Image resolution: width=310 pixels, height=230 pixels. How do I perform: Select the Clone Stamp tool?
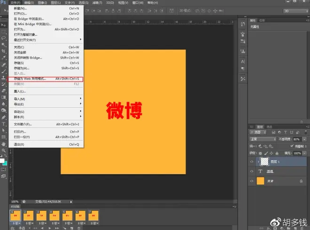(x=3, y=78)
